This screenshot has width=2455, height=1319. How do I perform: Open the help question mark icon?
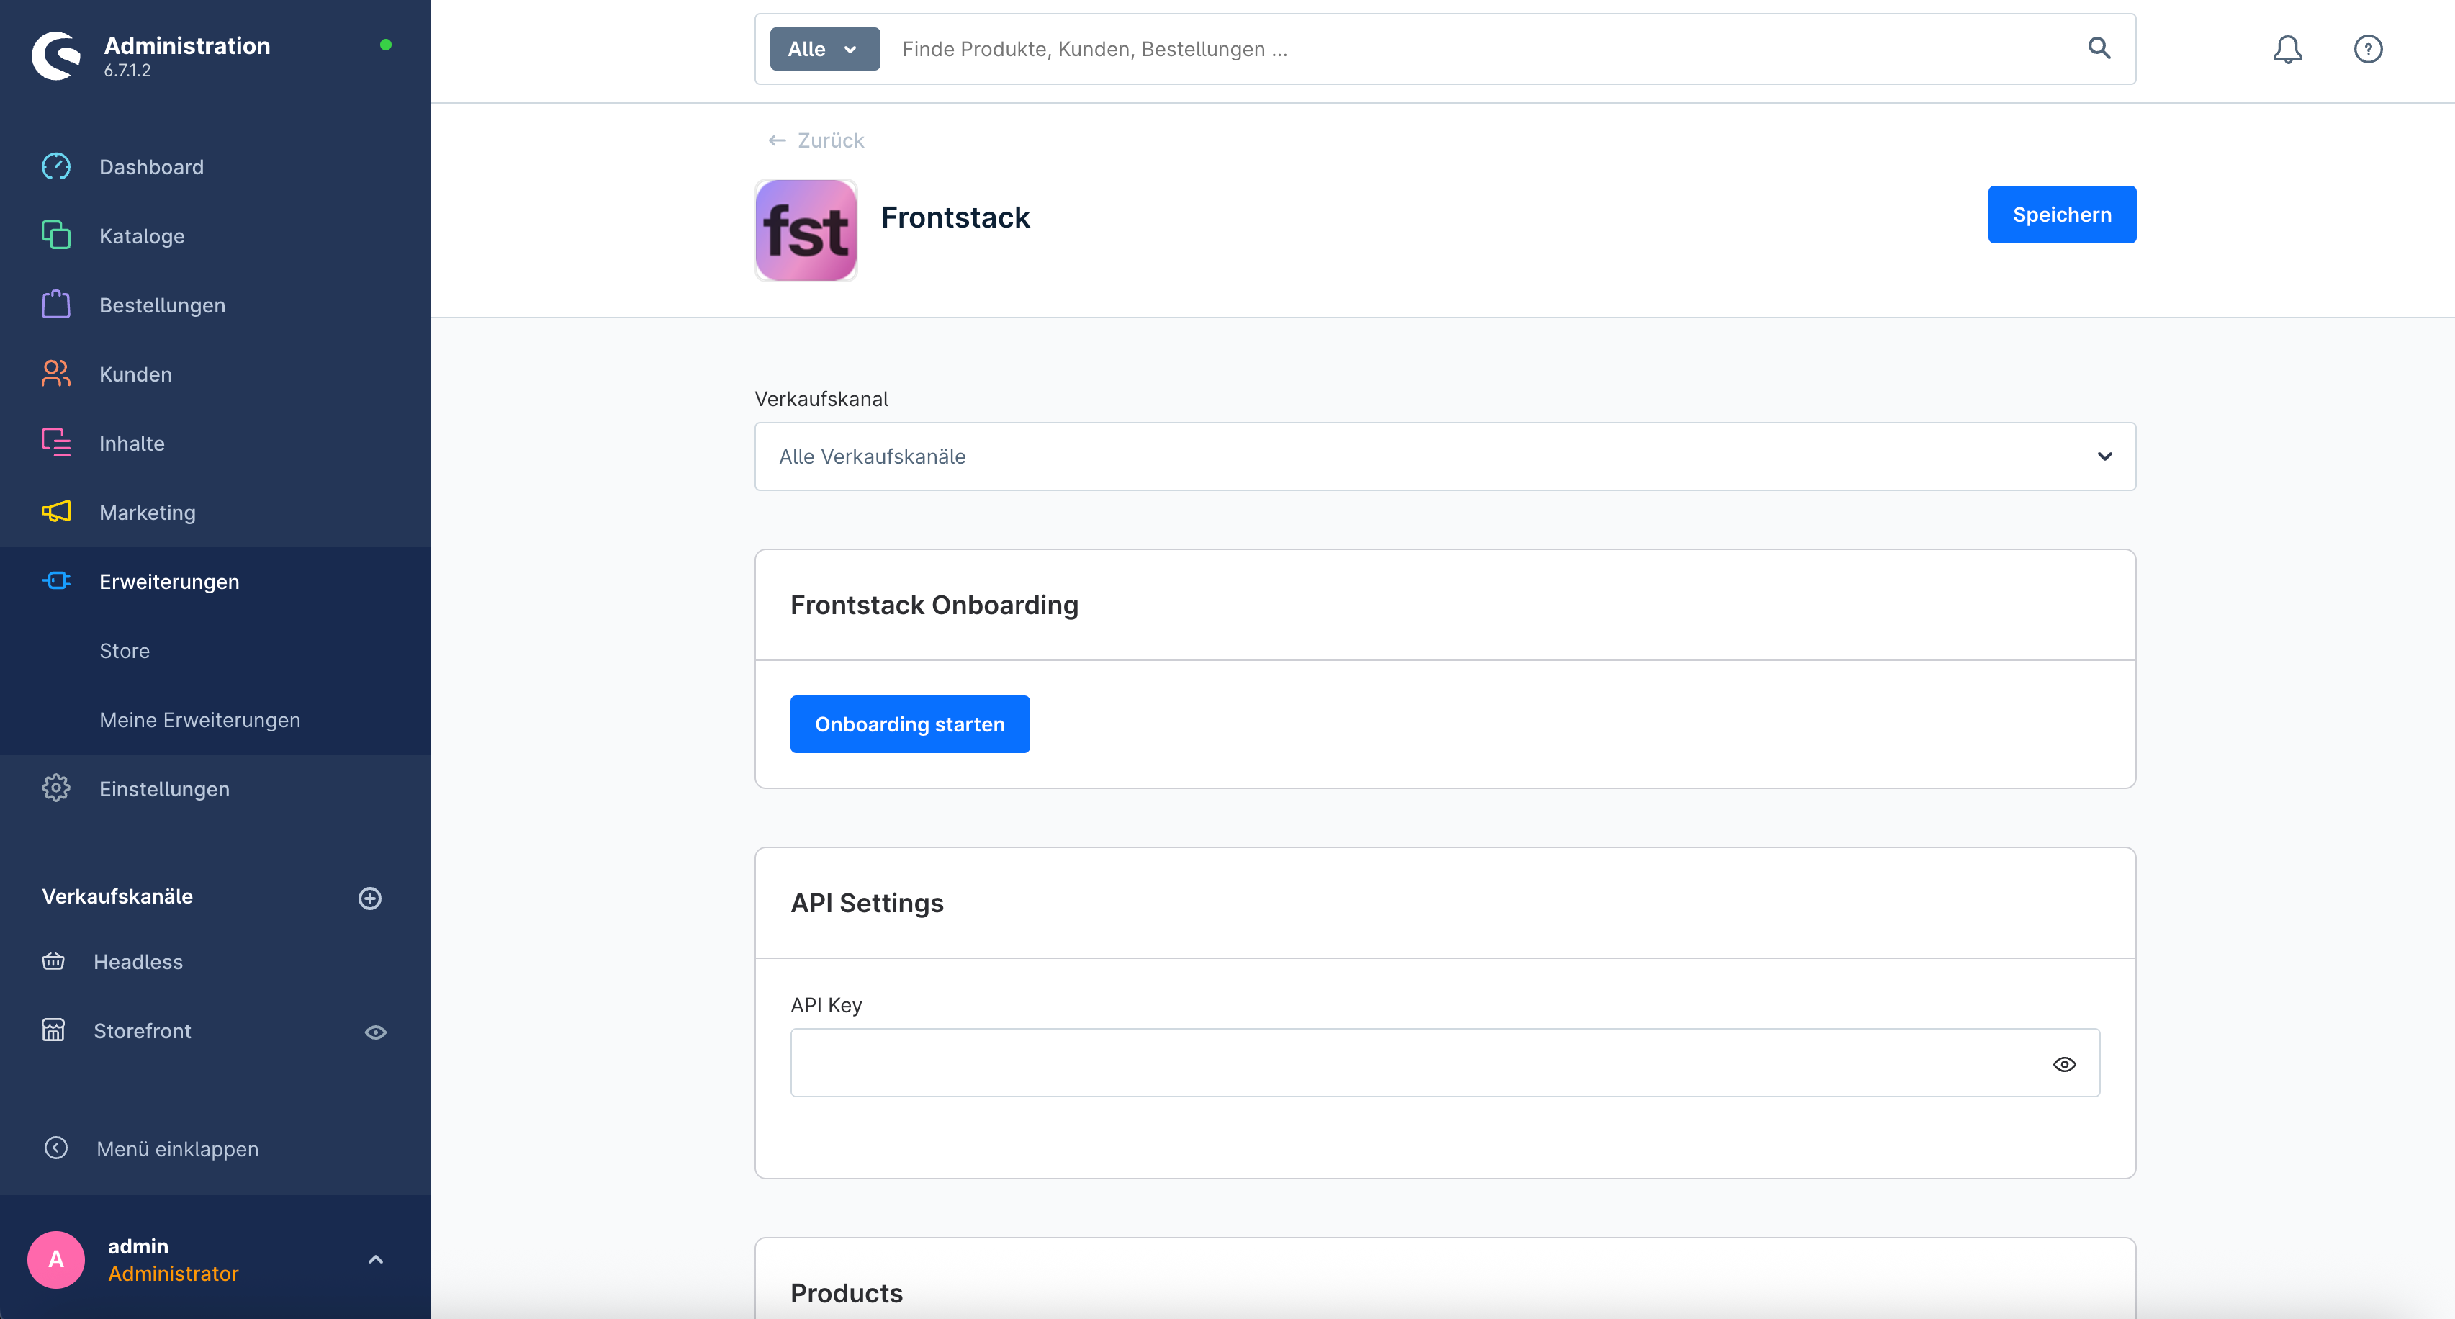point(2367,50)
